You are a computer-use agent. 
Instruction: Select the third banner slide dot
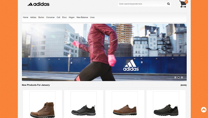point(182,78)
